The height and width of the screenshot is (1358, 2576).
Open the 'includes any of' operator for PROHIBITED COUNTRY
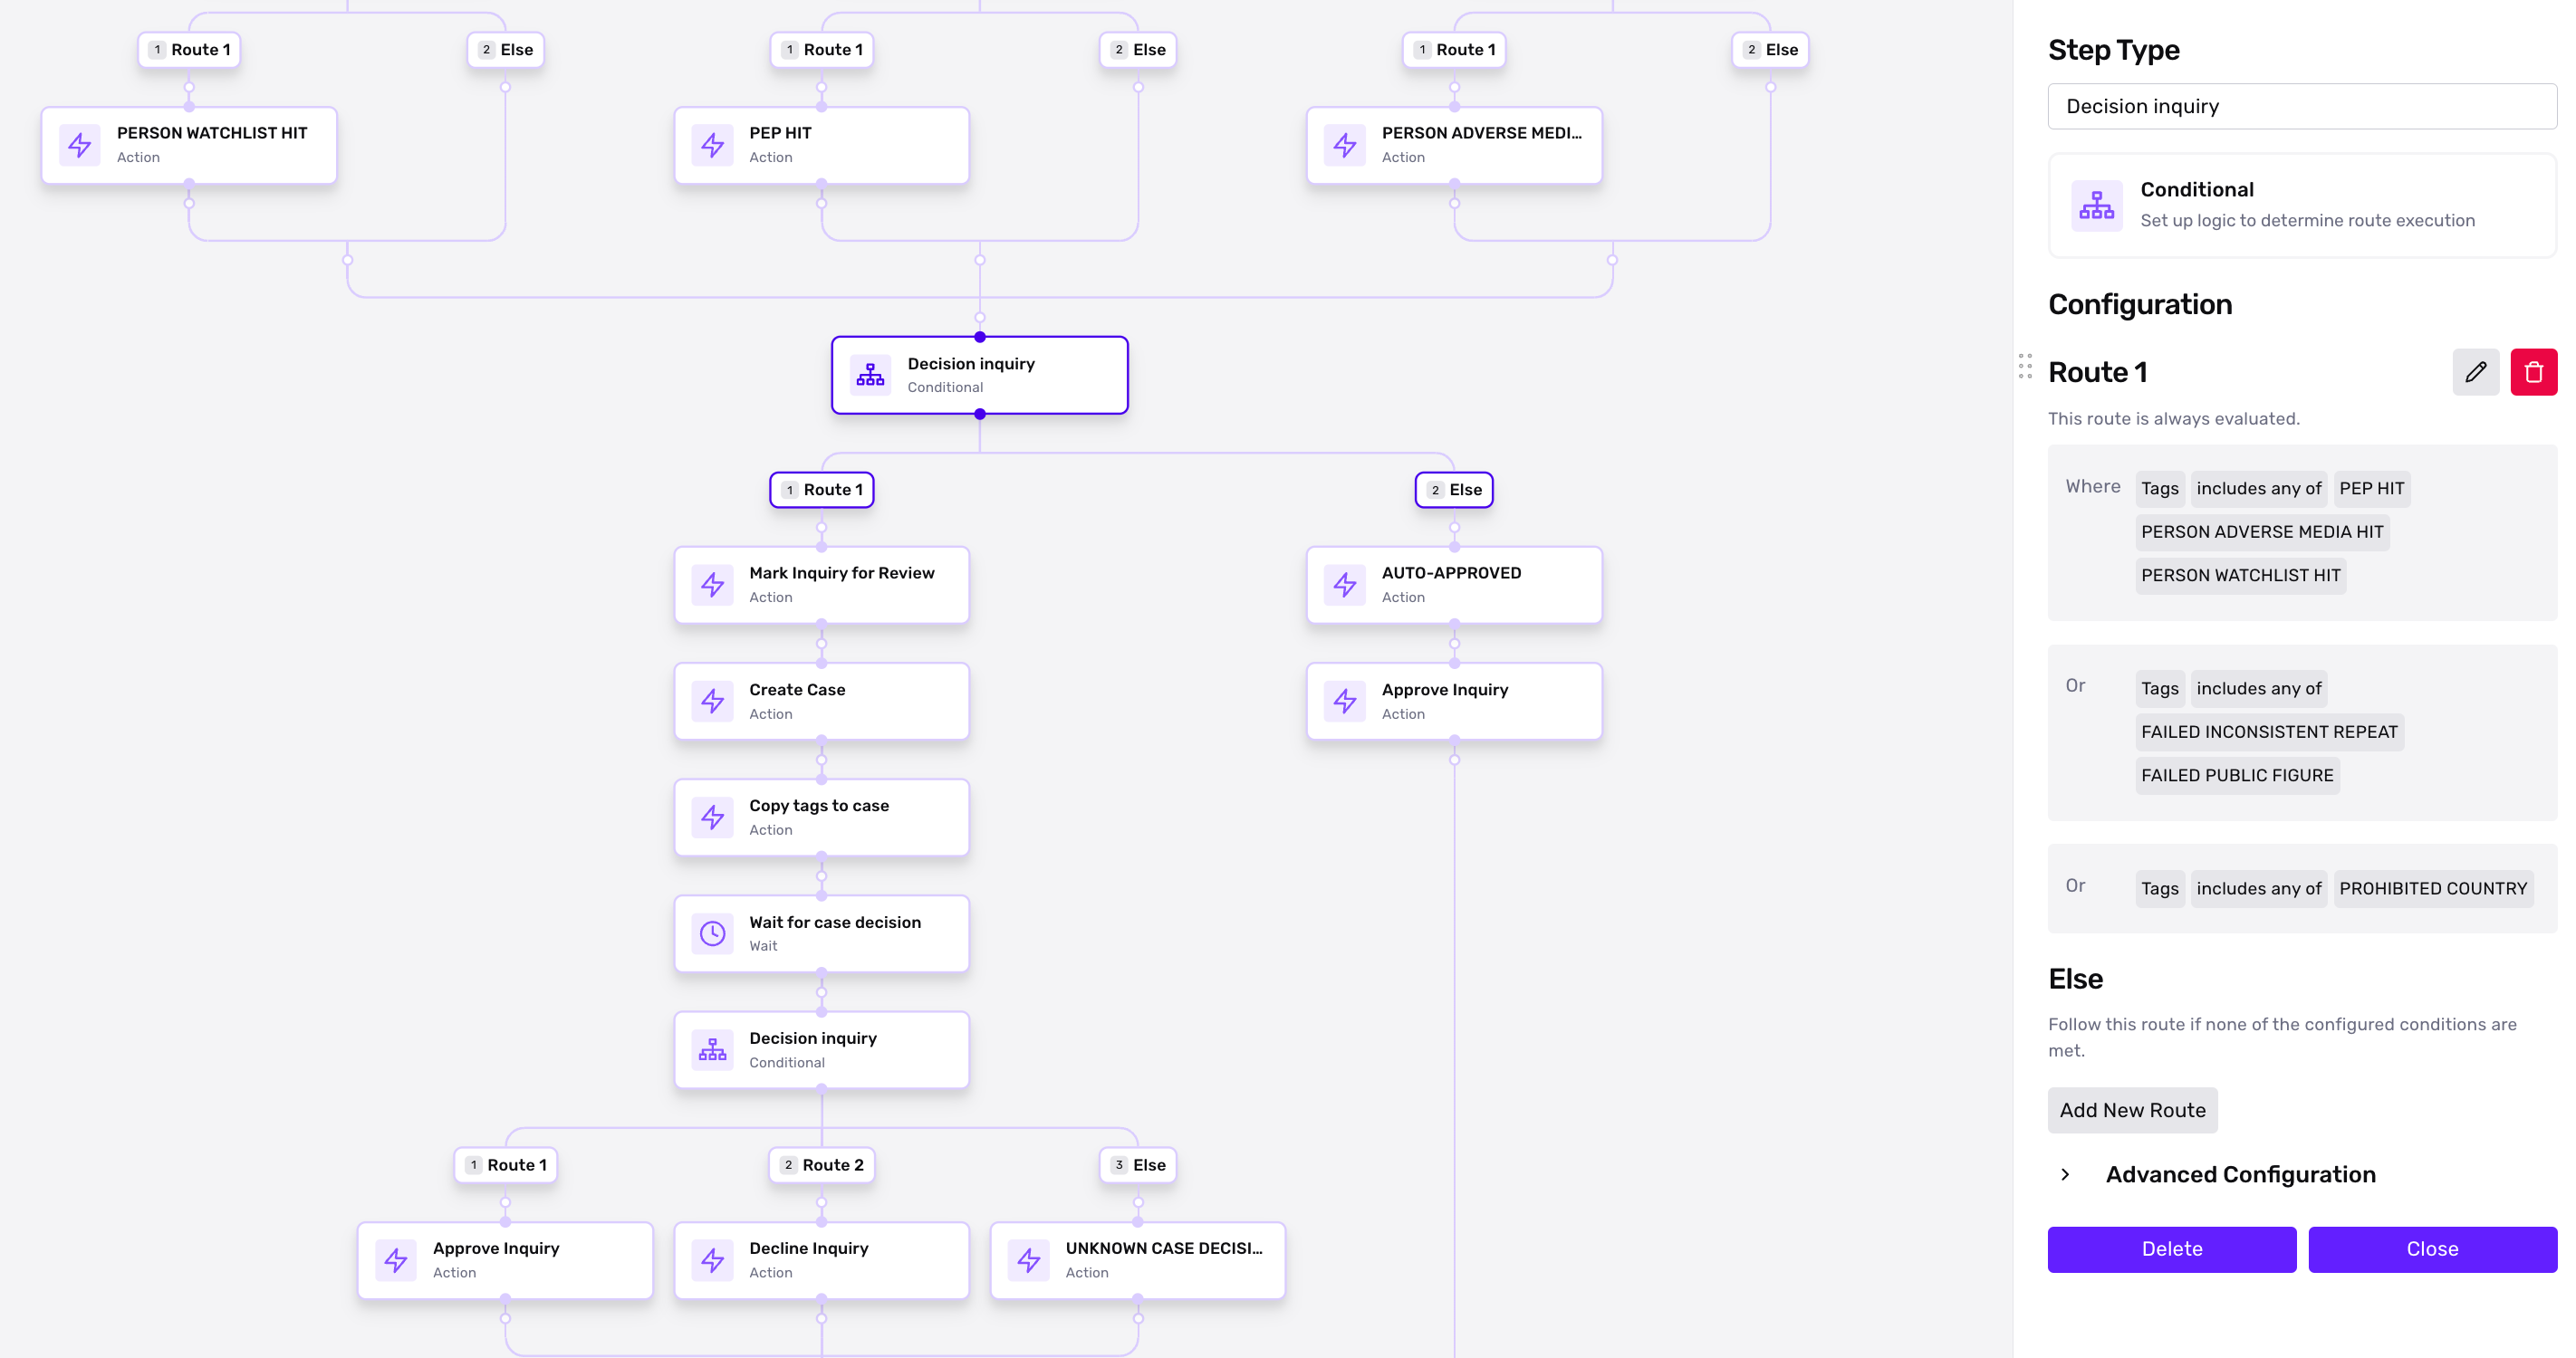point(2258,888)
